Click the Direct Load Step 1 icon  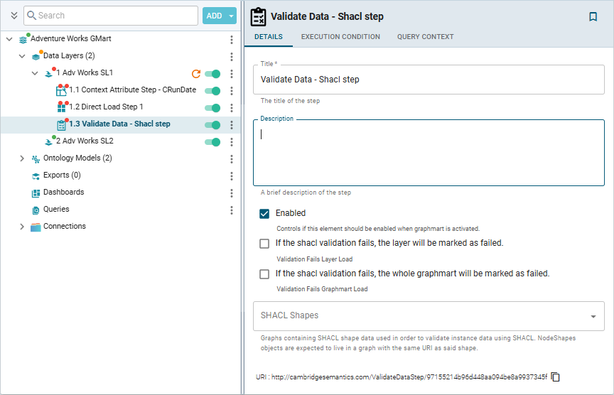click(62, 107)
